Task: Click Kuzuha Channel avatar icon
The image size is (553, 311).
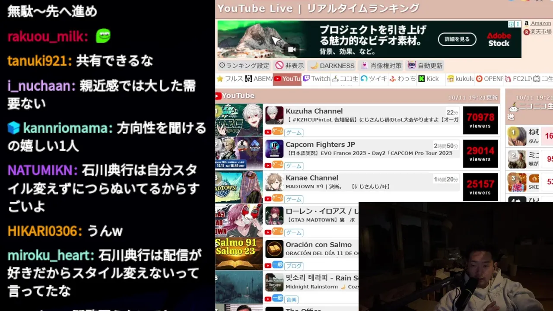Action: pos(274,115)
